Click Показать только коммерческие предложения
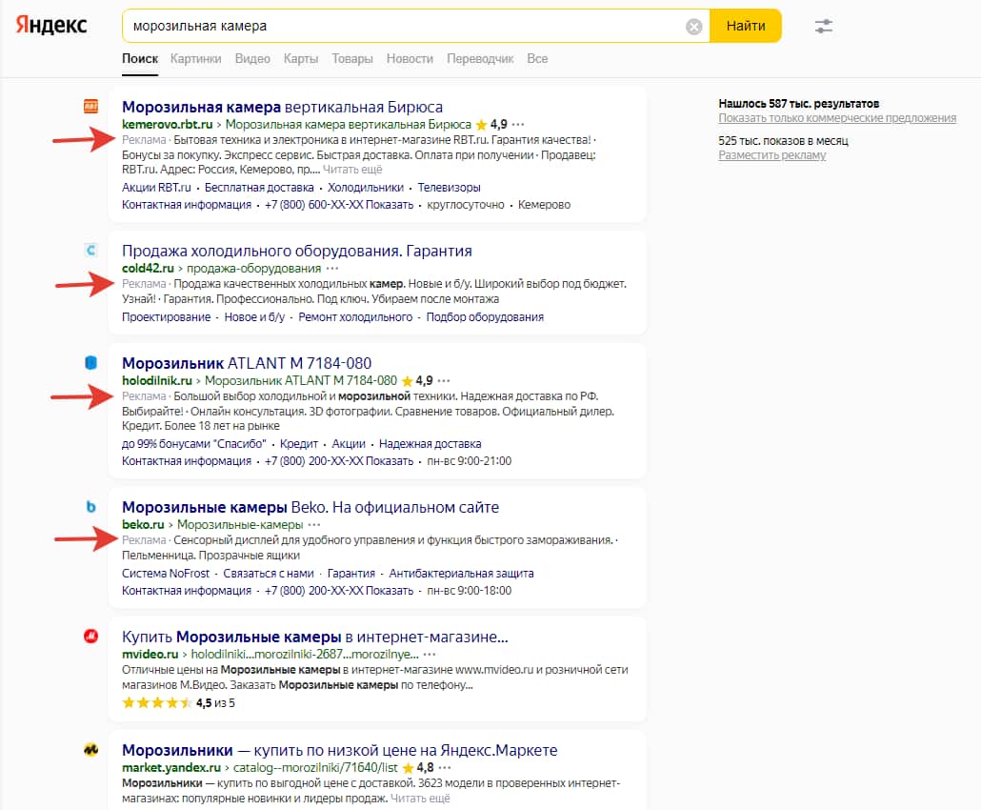981x810 pixels. click(837, 118)
